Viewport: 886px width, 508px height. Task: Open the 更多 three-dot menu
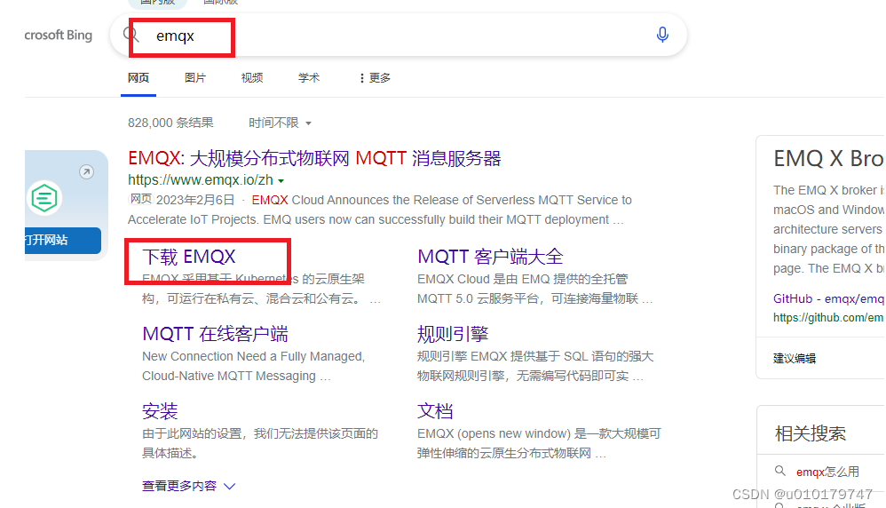pyautogui.click(x=375, y=78)
